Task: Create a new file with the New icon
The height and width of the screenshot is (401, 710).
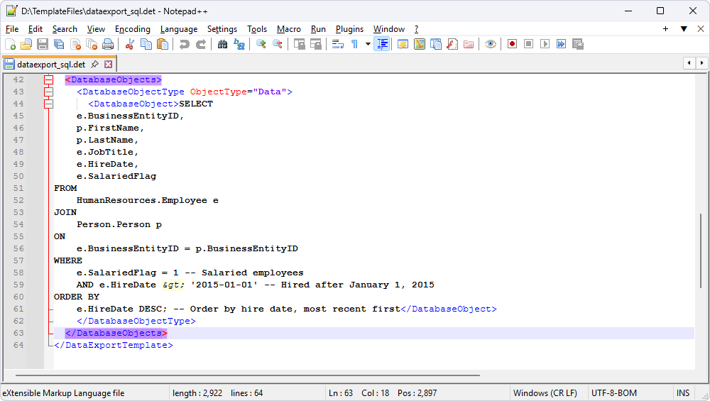Action: click(11, 44)
